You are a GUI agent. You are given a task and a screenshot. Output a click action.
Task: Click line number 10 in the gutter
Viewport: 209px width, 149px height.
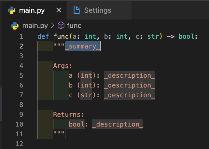point(20,124)
